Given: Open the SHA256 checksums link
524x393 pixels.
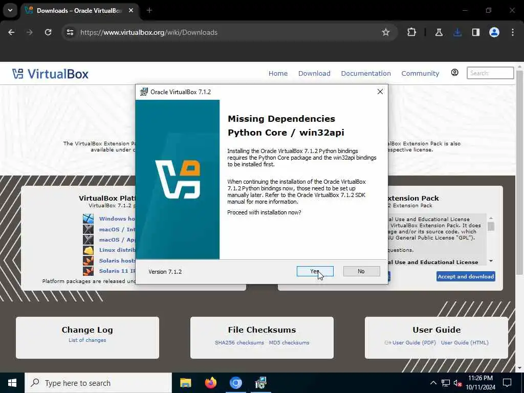Looking at the screenshot, I should [239, 342].
